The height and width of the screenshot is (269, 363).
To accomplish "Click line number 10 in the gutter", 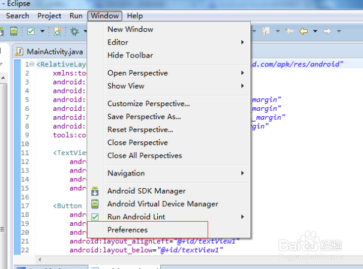I will 25,144.
